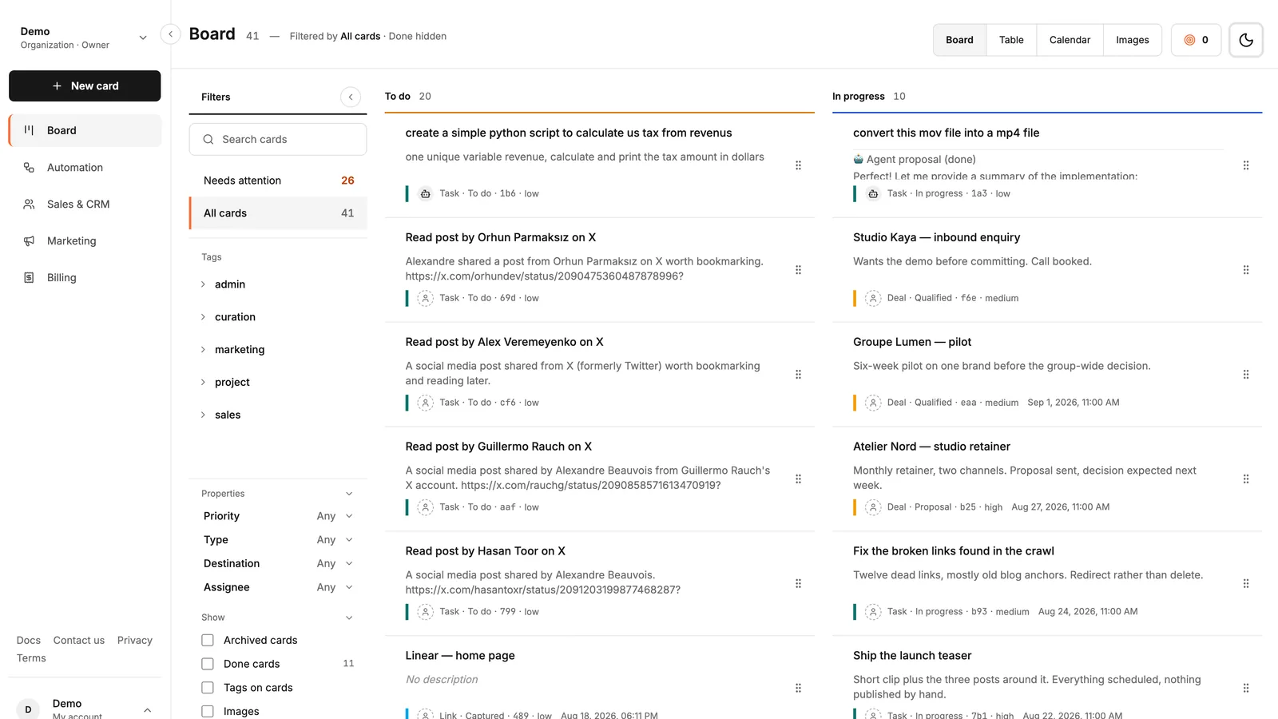
Task: Collapse the sidebar with the chevron beside Board
Action: (x=170, y=34)
